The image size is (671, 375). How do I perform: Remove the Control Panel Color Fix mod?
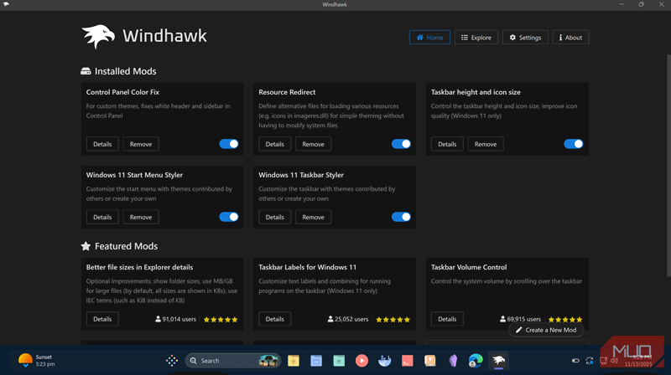click(x=141, y=144)
